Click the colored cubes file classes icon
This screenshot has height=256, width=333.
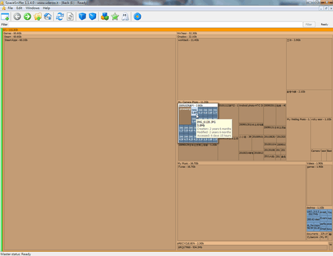105,17
